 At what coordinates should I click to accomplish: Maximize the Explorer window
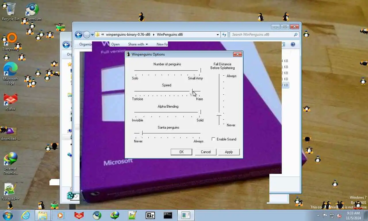285,27
